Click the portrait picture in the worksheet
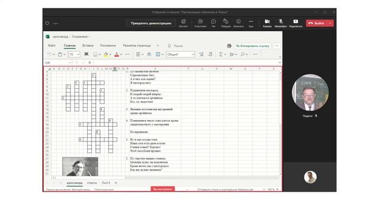This screenshot has height=213, width=379. (81, 167)
